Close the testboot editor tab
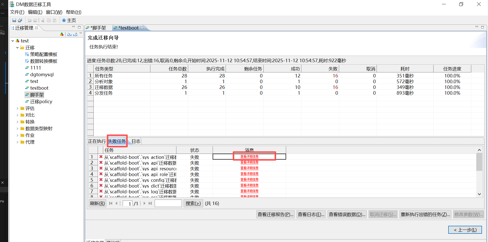This screenshot has height=242, width=488. tap(142, 28)
